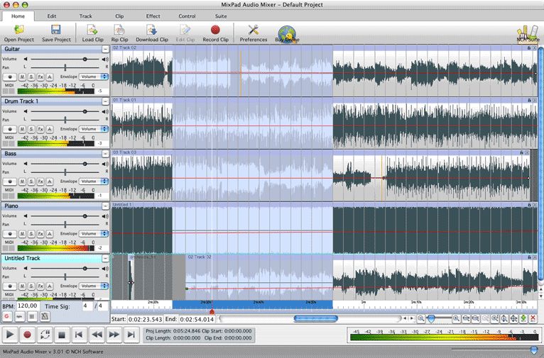Viewport: 544px width, 358px height.
Task: Mute the Guitar track
Action: [x=22, y=77]
